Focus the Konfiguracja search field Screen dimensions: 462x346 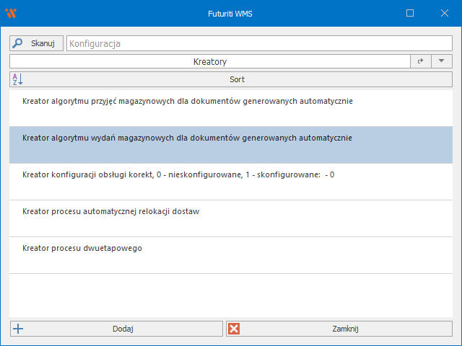258,43
